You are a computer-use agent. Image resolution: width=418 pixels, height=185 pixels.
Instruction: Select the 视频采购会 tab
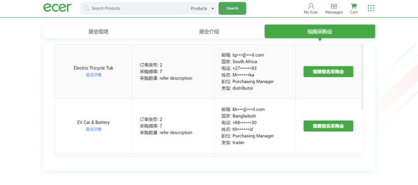tap(320, 32)
